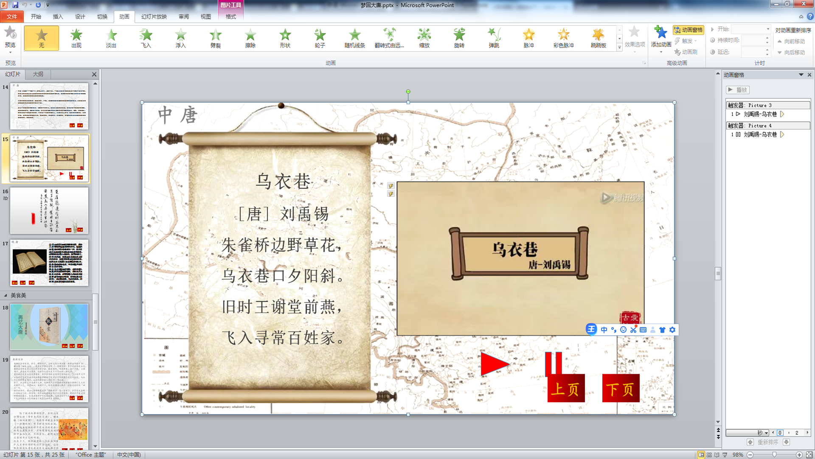
Task: Apply the 彩色脉冲 (Color Pulse) animation
Action: 563,38
